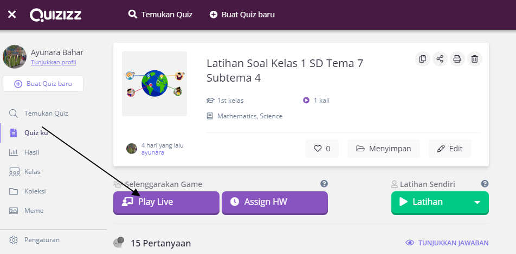Click the duplicate quiz copy icon
The image size is (516, 254).
423,59
